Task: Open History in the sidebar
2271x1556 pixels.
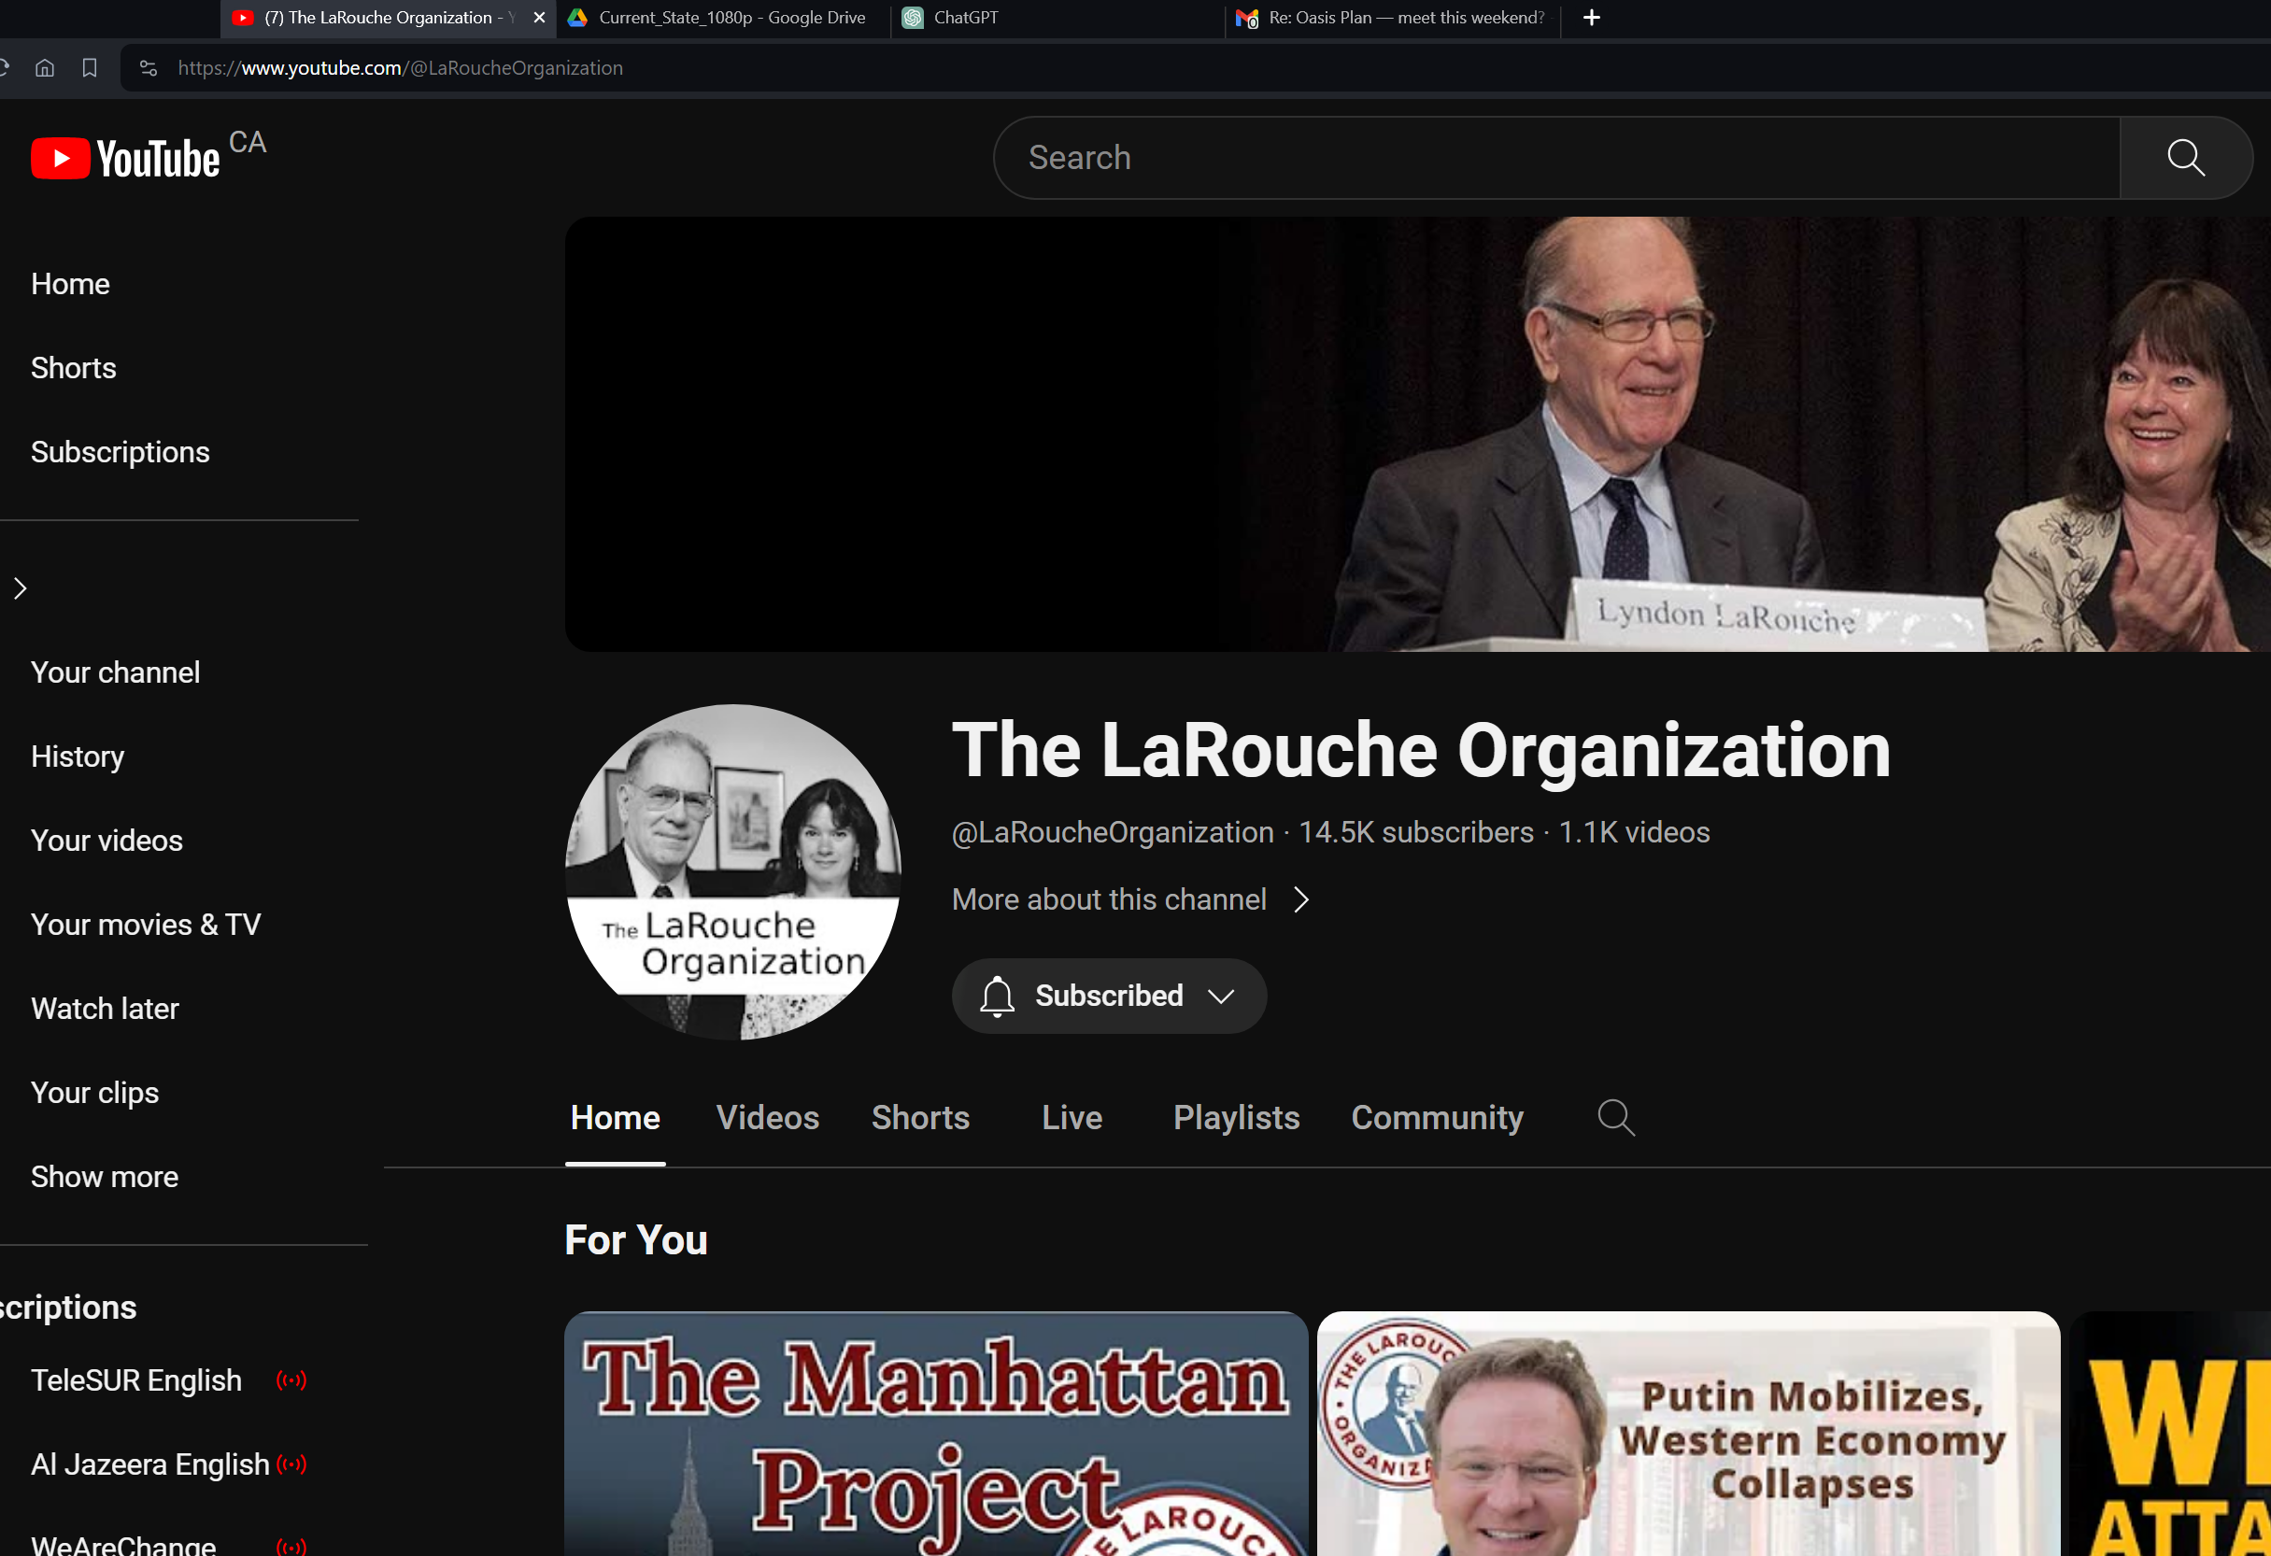Action: pos(78,757)
